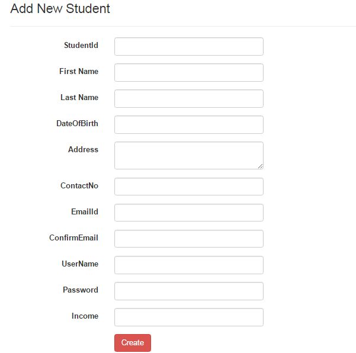Screen dimensions: 356x353
Task: Select the Last Name input field
Action: [188, 99]
